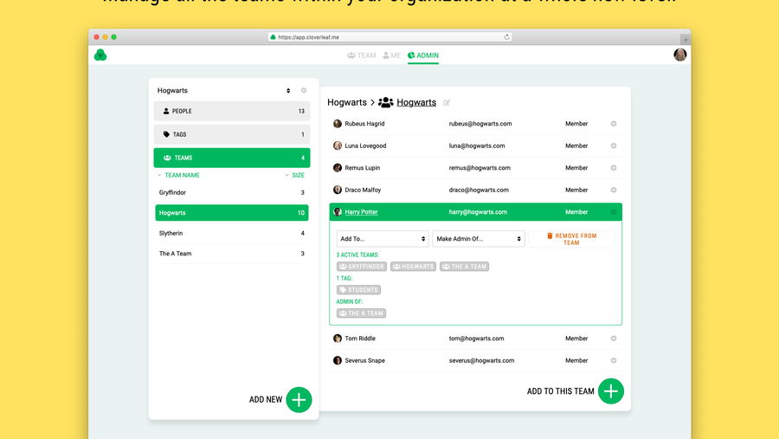Switch to the Team tab
This screenshot has width=779, height=439.
click(362, 55)
